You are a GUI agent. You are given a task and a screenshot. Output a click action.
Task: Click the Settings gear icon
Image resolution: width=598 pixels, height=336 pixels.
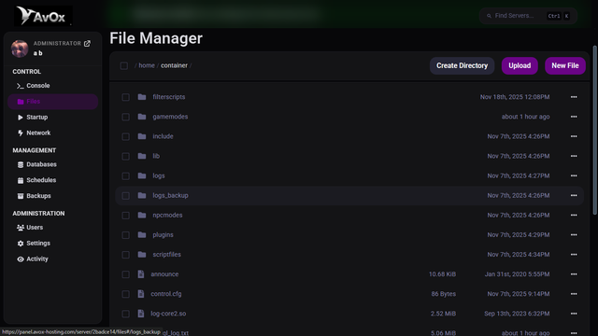click(21, 243)
